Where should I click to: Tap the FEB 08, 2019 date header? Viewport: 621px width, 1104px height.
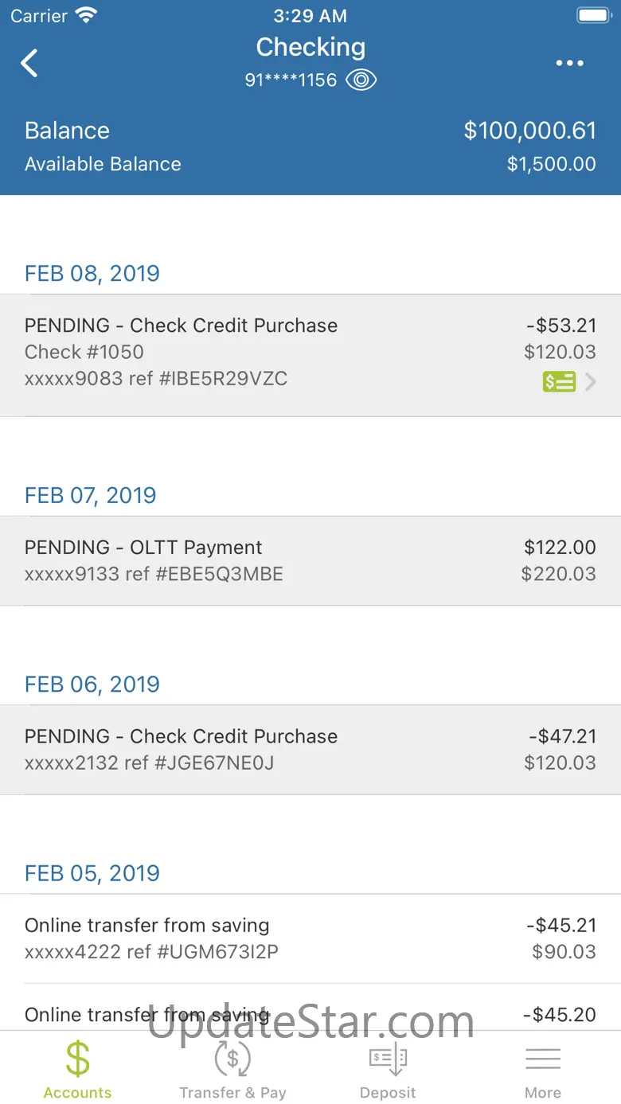[x=92, y=273]
